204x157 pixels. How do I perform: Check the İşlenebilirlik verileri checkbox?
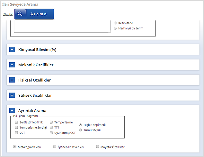[x=55, y=147]
